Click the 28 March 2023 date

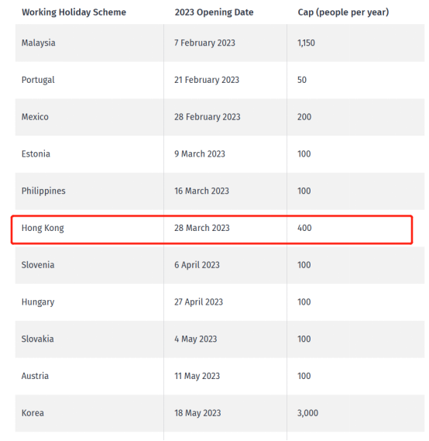(202, 228)
